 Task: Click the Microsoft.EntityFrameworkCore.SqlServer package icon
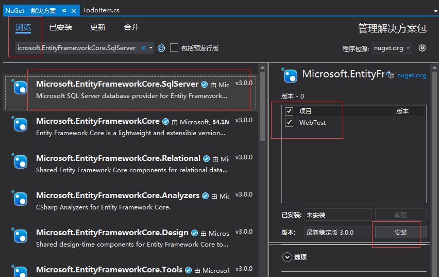click(20, 87)
